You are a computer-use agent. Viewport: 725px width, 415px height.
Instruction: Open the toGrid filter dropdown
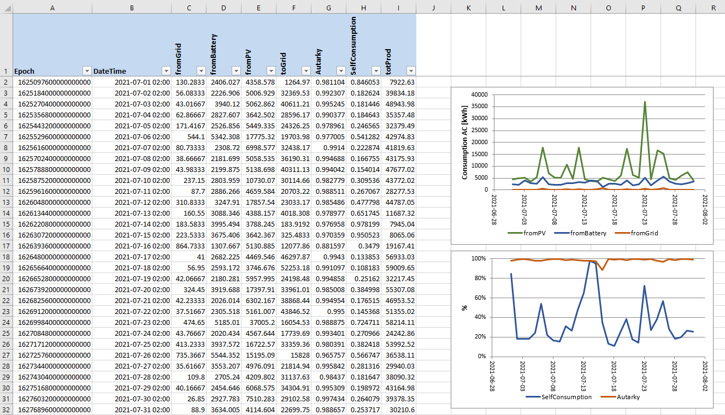pyautogui.click(x=305, y=71)
